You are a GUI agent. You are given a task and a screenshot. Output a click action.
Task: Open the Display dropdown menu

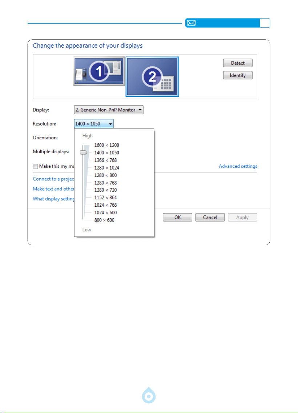(109, 110)
